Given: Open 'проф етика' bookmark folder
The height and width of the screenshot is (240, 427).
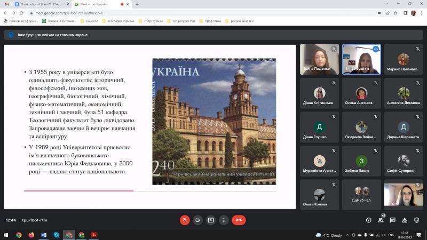Looking at the screenshot, I should tap(210, 21).
